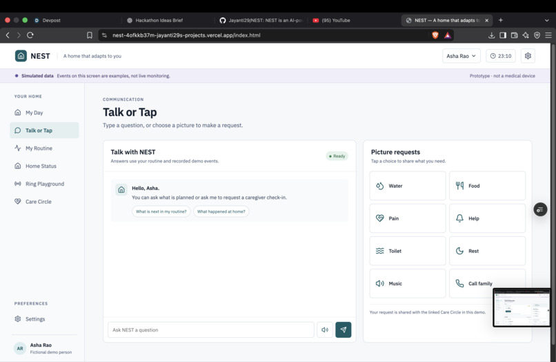
Task: Send message with paper plane button
Action: (x=344, y=330)
